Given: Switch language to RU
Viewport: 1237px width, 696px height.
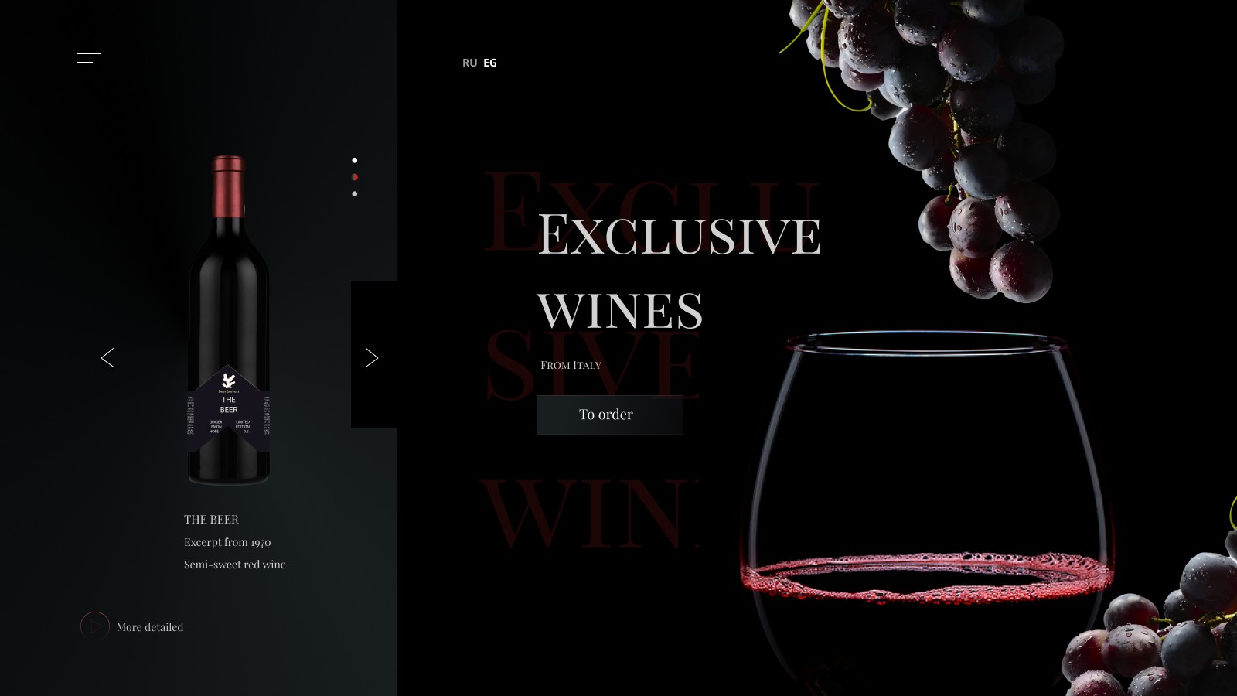Looking at the screenshot, I should (470, 63).
